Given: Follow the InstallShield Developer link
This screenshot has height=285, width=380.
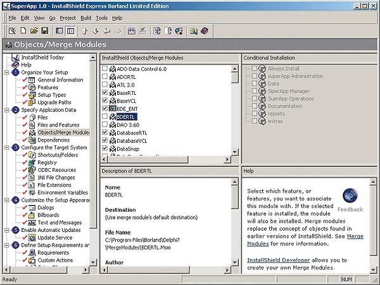Looking at the screenshot, I should click(279, 260).
